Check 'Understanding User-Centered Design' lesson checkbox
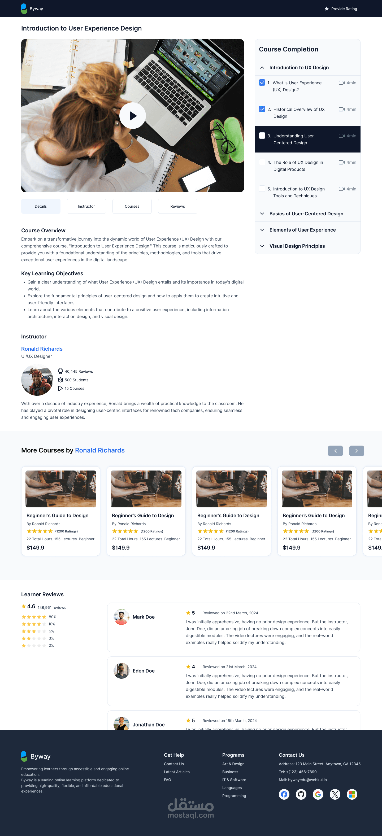This screenshot has height=836, width=382. (x=262, y=136)
